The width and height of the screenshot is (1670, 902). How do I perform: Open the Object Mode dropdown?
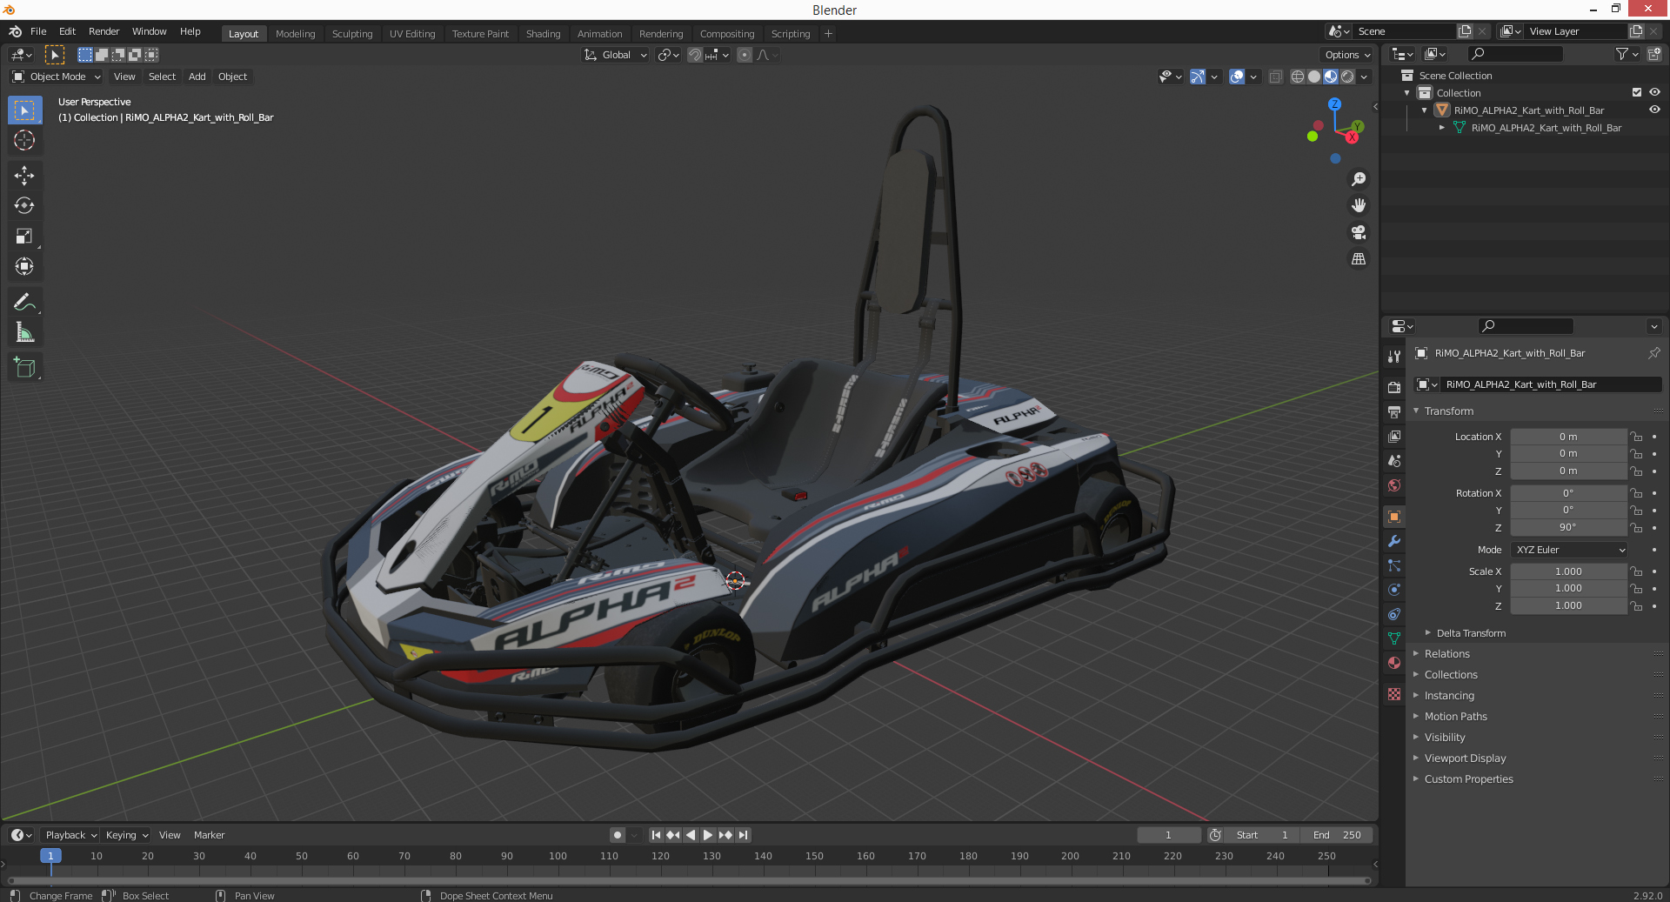pos(57,77)
